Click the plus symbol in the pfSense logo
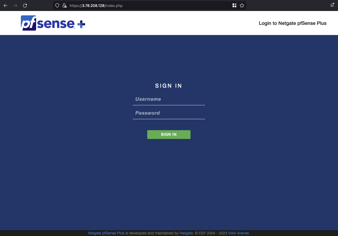Image resolution: width=338 pixels, height=236 pixels. pos(81,24)
